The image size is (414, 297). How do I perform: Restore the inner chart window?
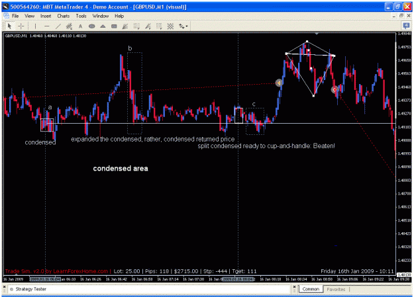pyautogui.click(x=401, y=16)
